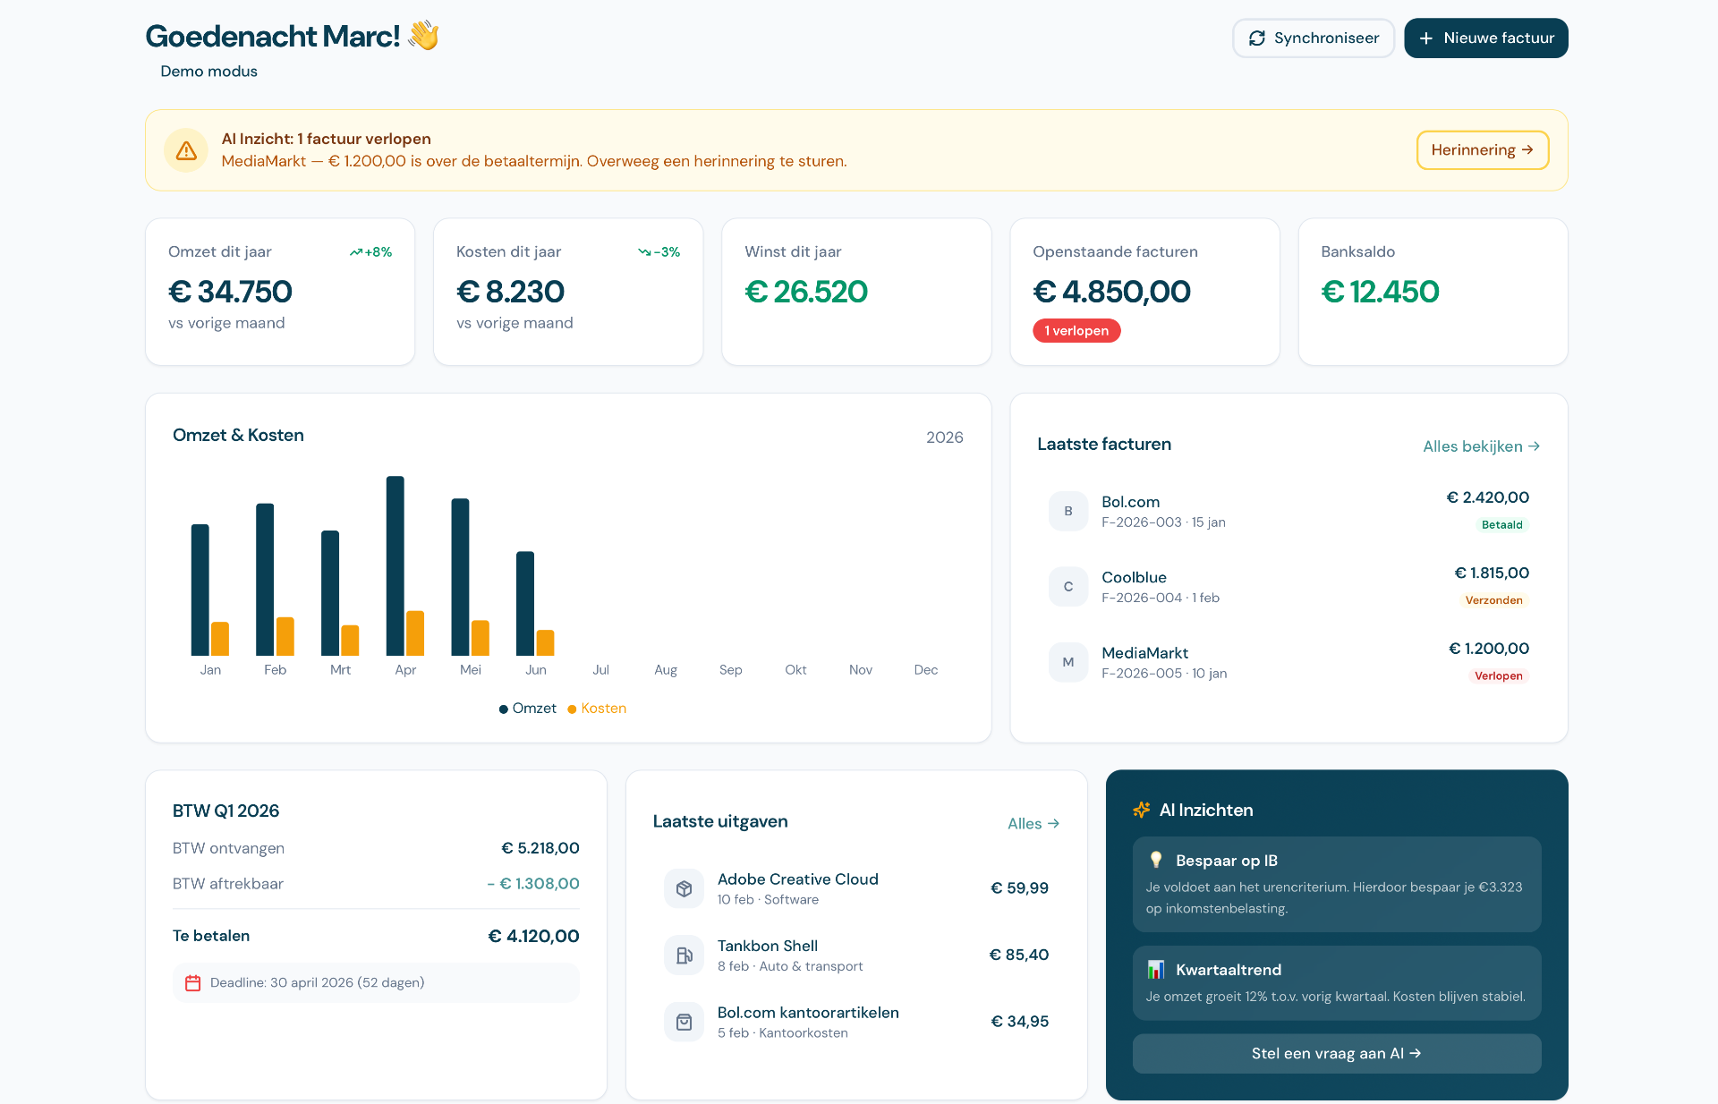Click the BTW ontvangen value € 5.218,00
The image size is (1718, 1104).
[x=540, y=848]
